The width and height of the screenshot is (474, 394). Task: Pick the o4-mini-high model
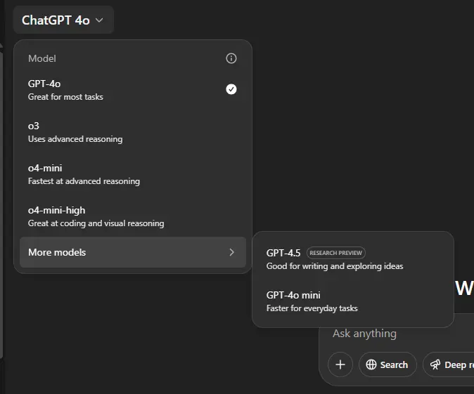(133, 216)
